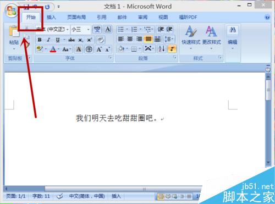Switch to the Page Layout tab
The image size is (275, 204).
coord(76,17)
